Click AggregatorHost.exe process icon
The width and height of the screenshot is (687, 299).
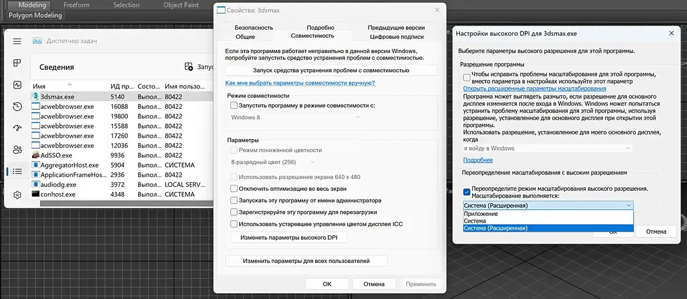tap(36, 165)
